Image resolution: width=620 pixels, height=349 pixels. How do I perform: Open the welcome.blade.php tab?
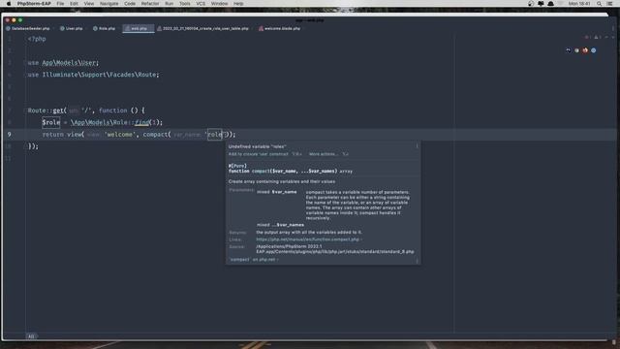click(x=280, y=28)
